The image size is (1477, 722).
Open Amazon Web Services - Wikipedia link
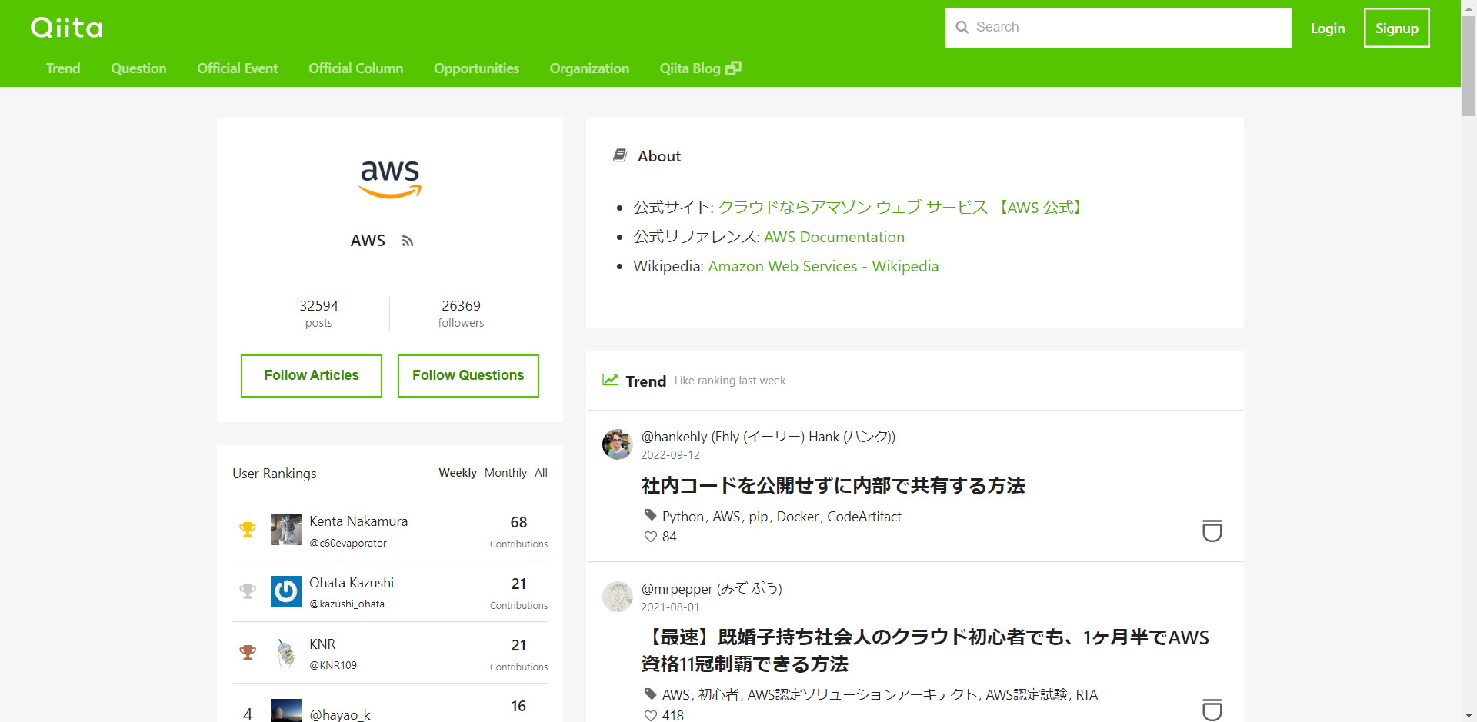click(823, 266)
